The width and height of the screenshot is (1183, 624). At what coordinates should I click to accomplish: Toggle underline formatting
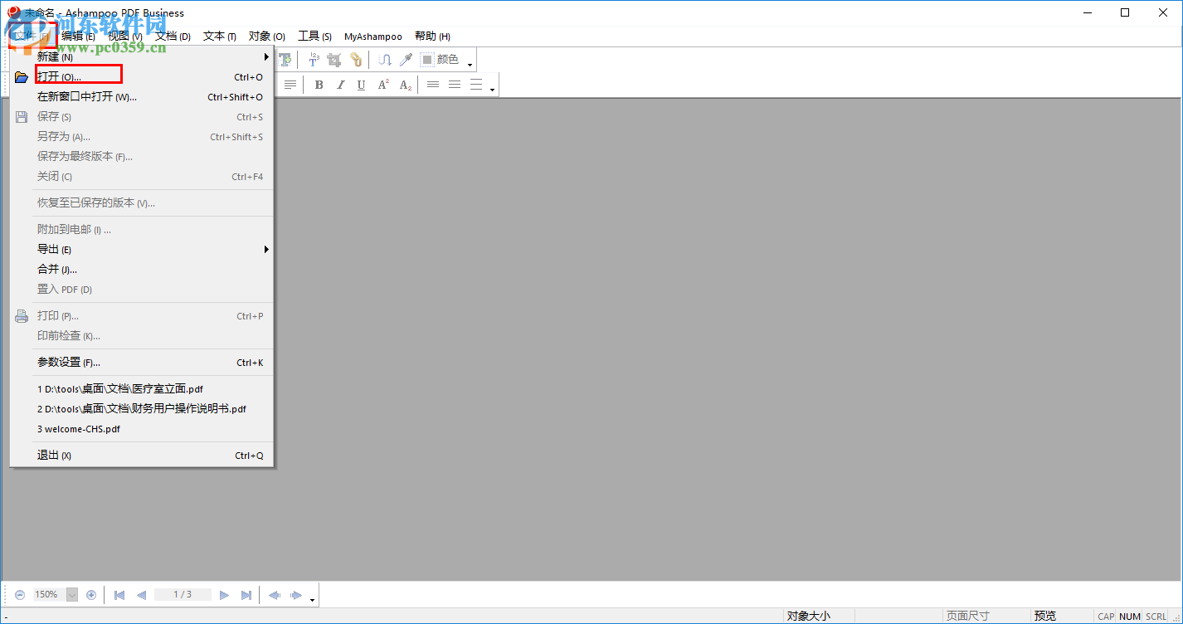click(x=361, y=85)
